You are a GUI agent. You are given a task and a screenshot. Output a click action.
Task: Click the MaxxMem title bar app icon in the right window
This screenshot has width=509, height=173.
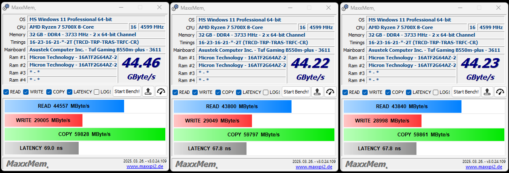pyautogui.click(x=345, y=7)
